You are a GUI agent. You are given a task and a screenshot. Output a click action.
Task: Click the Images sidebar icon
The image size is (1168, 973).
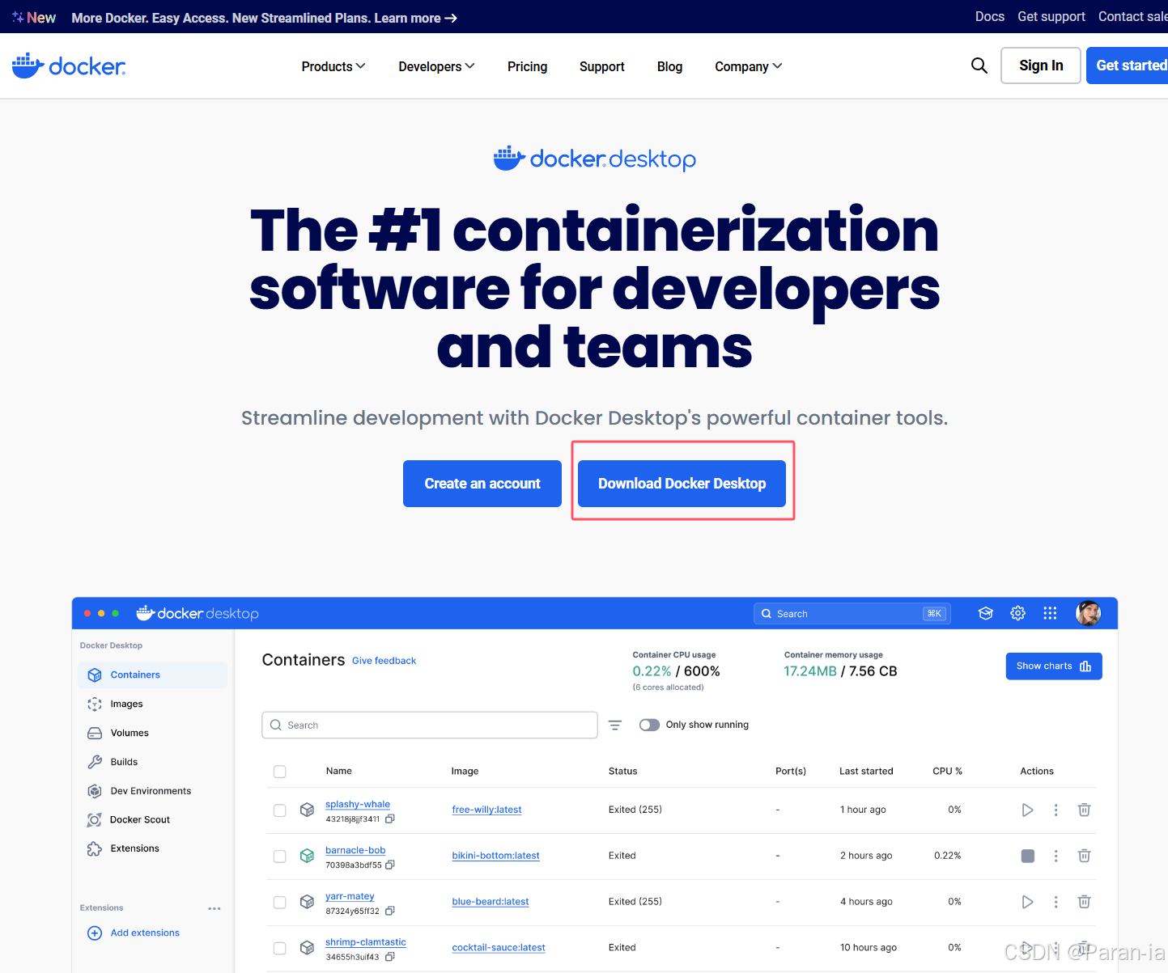(x=95, y=704)
